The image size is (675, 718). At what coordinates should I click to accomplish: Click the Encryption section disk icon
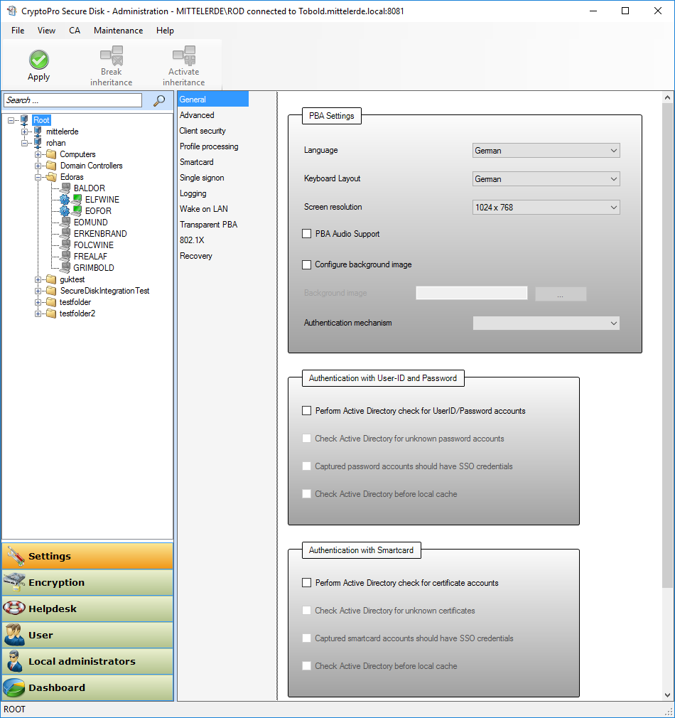coord(14,582)
